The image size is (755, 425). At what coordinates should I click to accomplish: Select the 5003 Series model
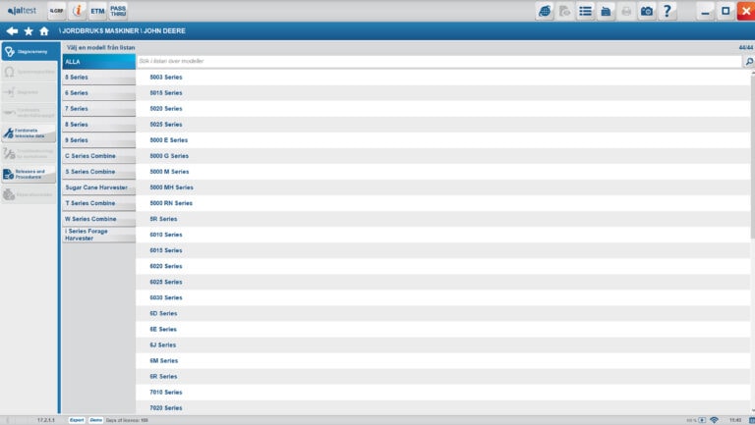[x=443, y=78]
